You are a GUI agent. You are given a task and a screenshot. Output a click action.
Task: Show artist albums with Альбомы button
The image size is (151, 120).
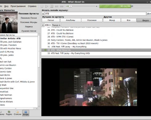click(71, 20)
